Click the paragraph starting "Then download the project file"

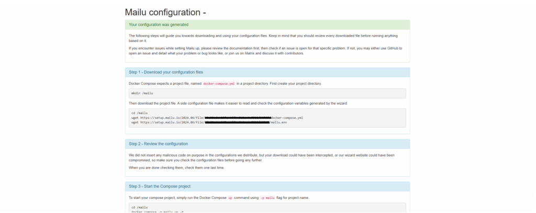[238, 103]
